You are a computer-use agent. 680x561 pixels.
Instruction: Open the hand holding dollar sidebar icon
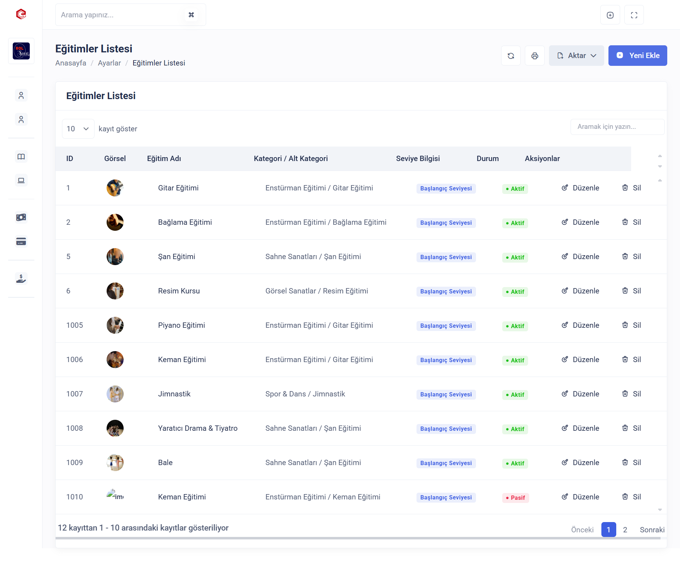pos(21,279)
